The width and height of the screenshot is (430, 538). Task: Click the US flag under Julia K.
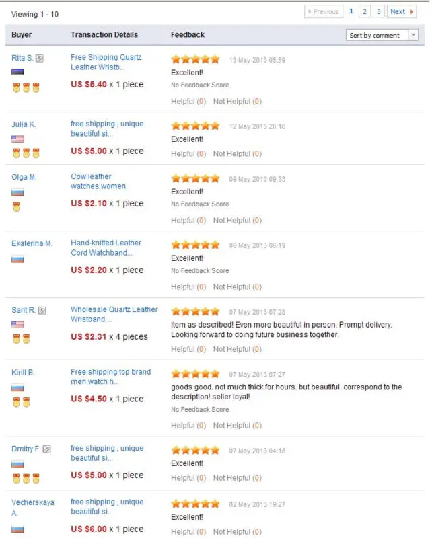point(17,139)
